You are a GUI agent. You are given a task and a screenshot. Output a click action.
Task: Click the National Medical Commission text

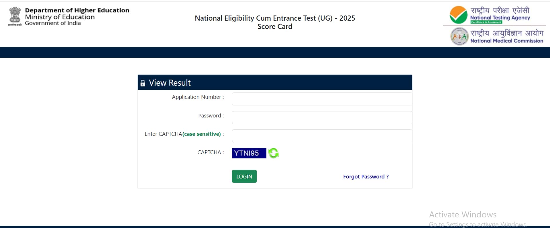[506, 41]
